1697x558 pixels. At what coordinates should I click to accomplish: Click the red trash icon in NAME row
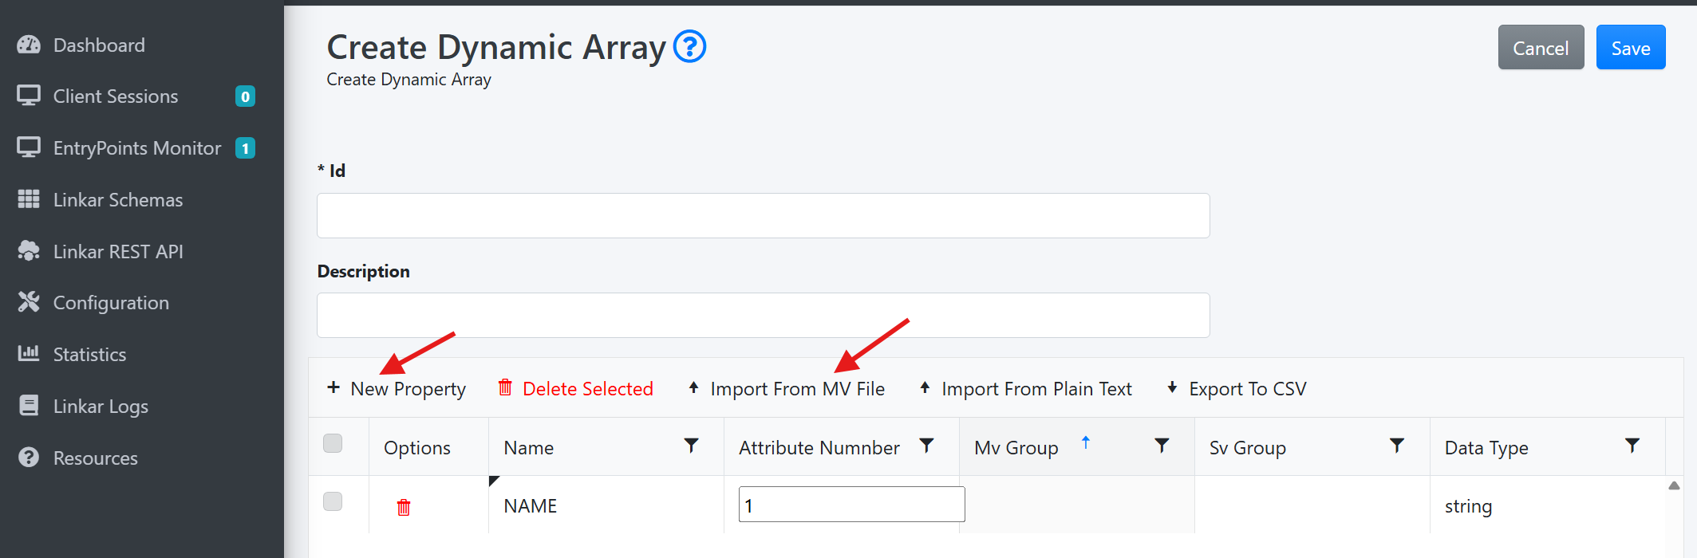click(x=404, y=507)
